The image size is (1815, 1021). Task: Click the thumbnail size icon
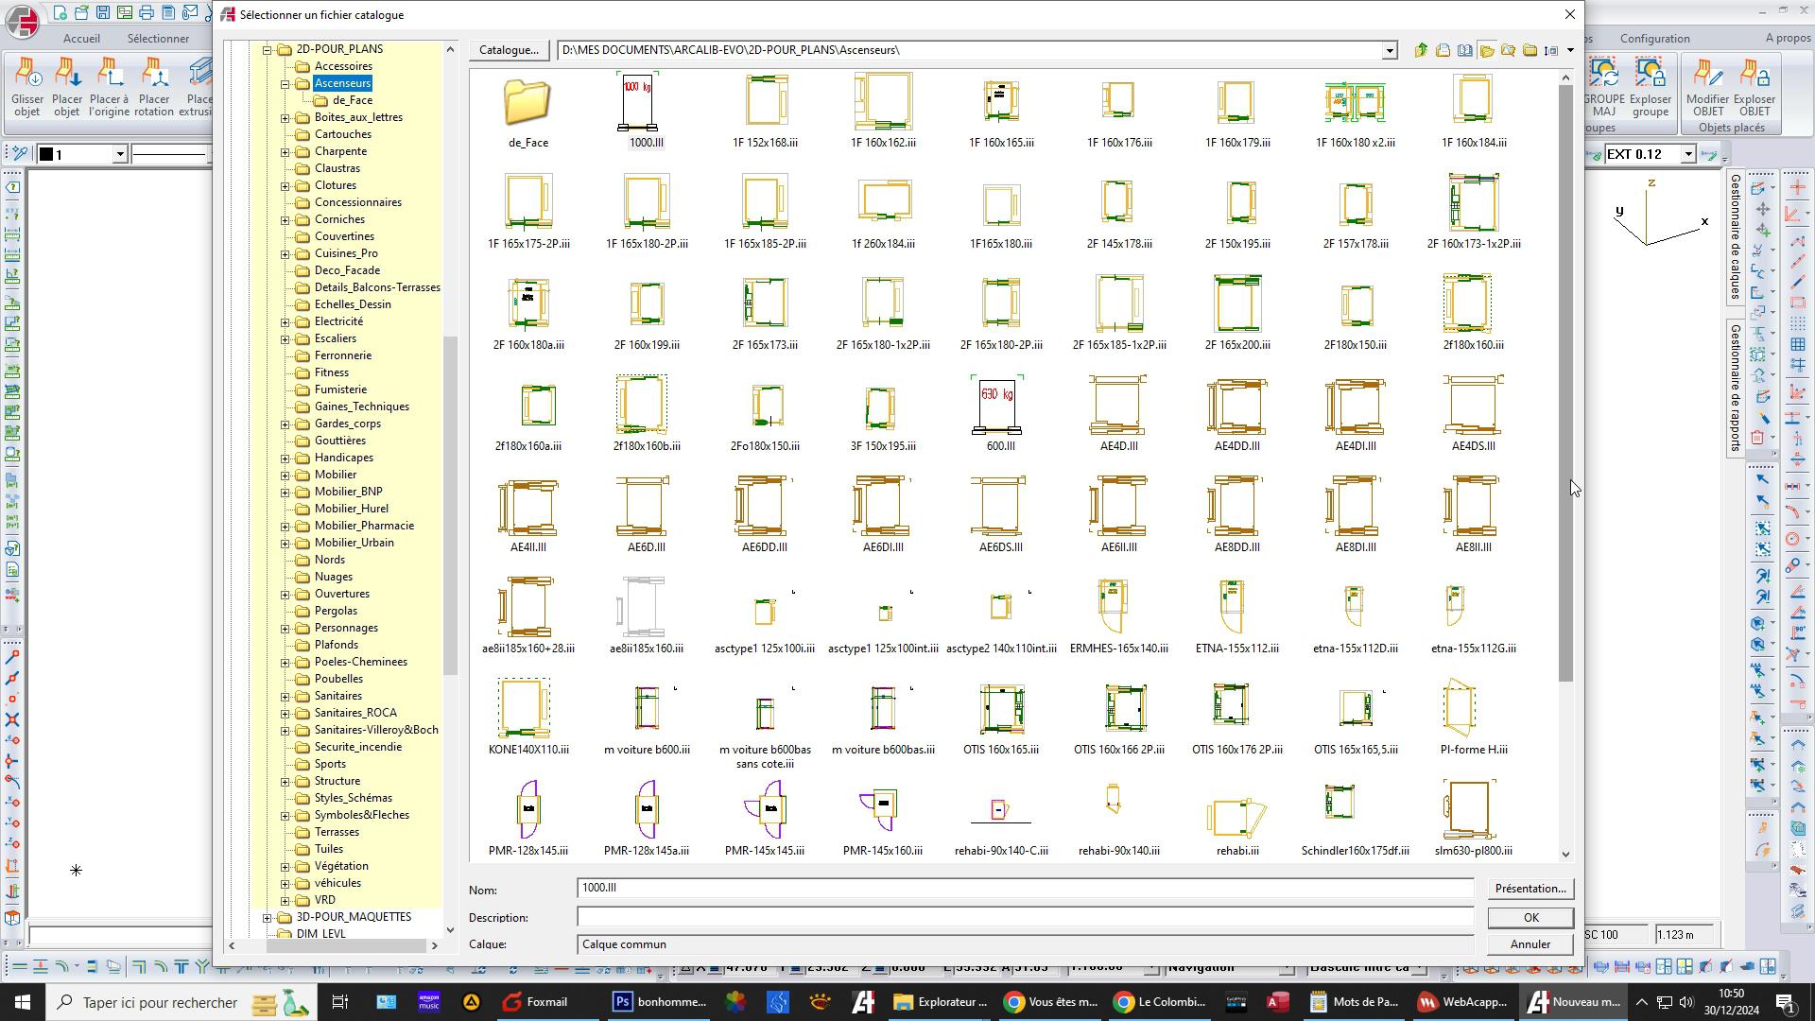[x=1550, y=50]
